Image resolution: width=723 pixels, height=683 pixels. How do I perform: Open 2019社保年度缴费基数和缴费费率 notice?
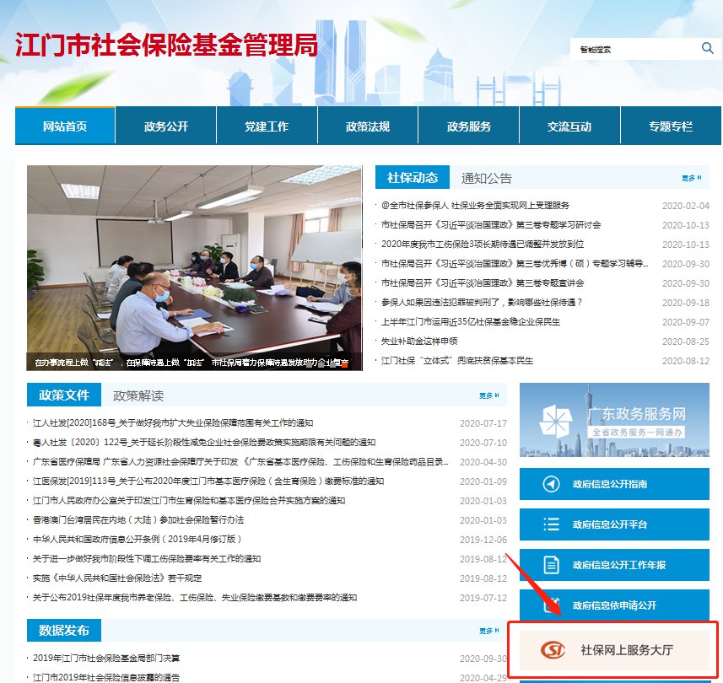coord(195,597)
